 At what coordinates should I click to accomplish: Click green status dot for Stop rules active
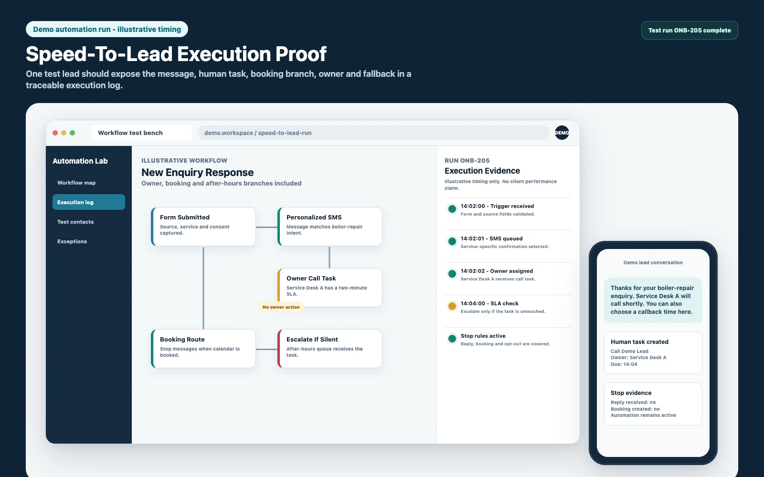tap(452, 339)
